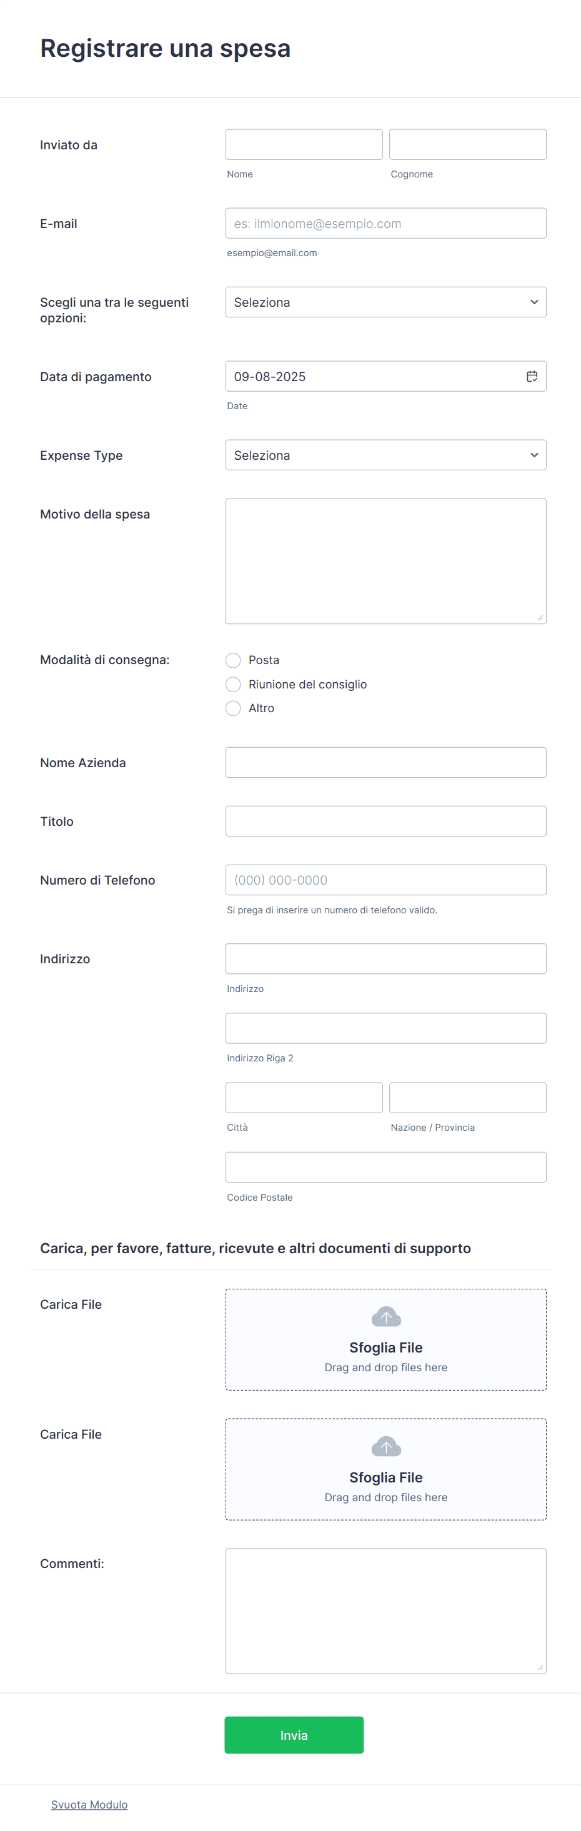Focus the Nome input field
The image size is (581, 1831).
304,144
